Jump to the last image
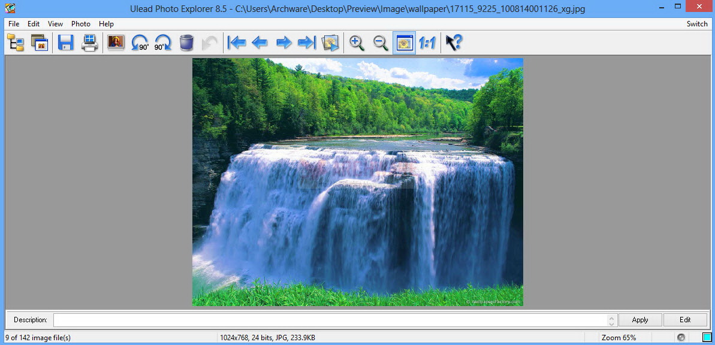The image size is (715, 345). coord(306,42)
